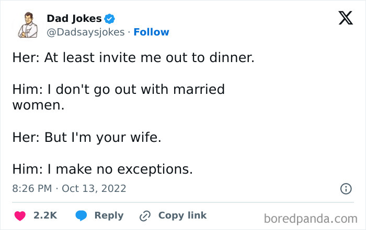The image size is (366, 230).
Task: Click the line about inviting out to dinner
Action: point(133,57)
